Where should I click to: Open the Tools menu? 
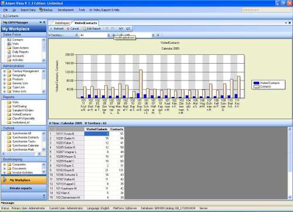tap(82, 10)
